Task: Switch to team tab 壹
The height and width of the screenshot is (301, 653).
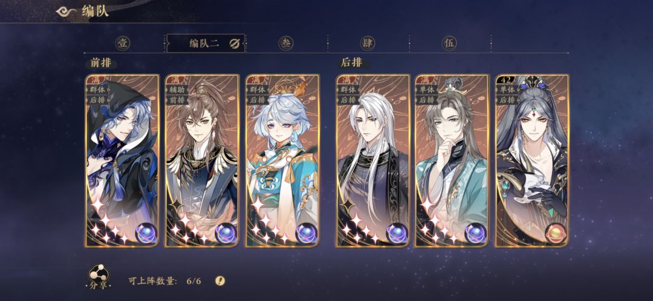Action: pyautogui.click(x=122, y=43)
